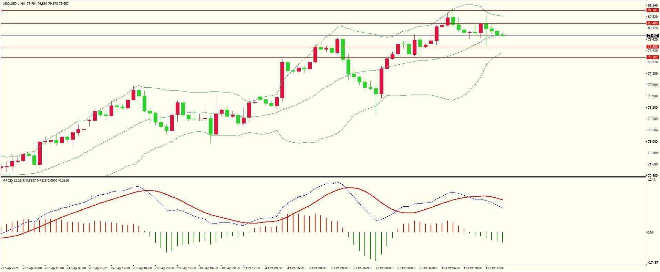Click the 8 Oct 16:00 time label

click(x=428, y=268)
